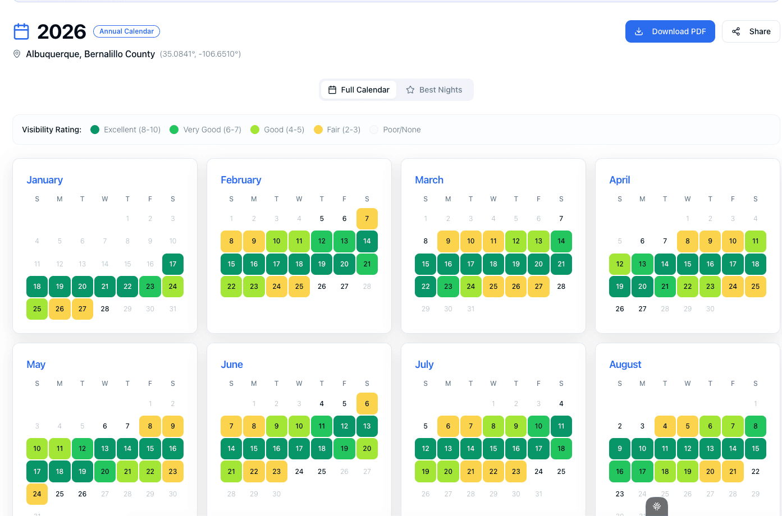The height and width of the screenshot is (516, 782).
Task: Pick August 15 day cell
Action: click(755, 449)
